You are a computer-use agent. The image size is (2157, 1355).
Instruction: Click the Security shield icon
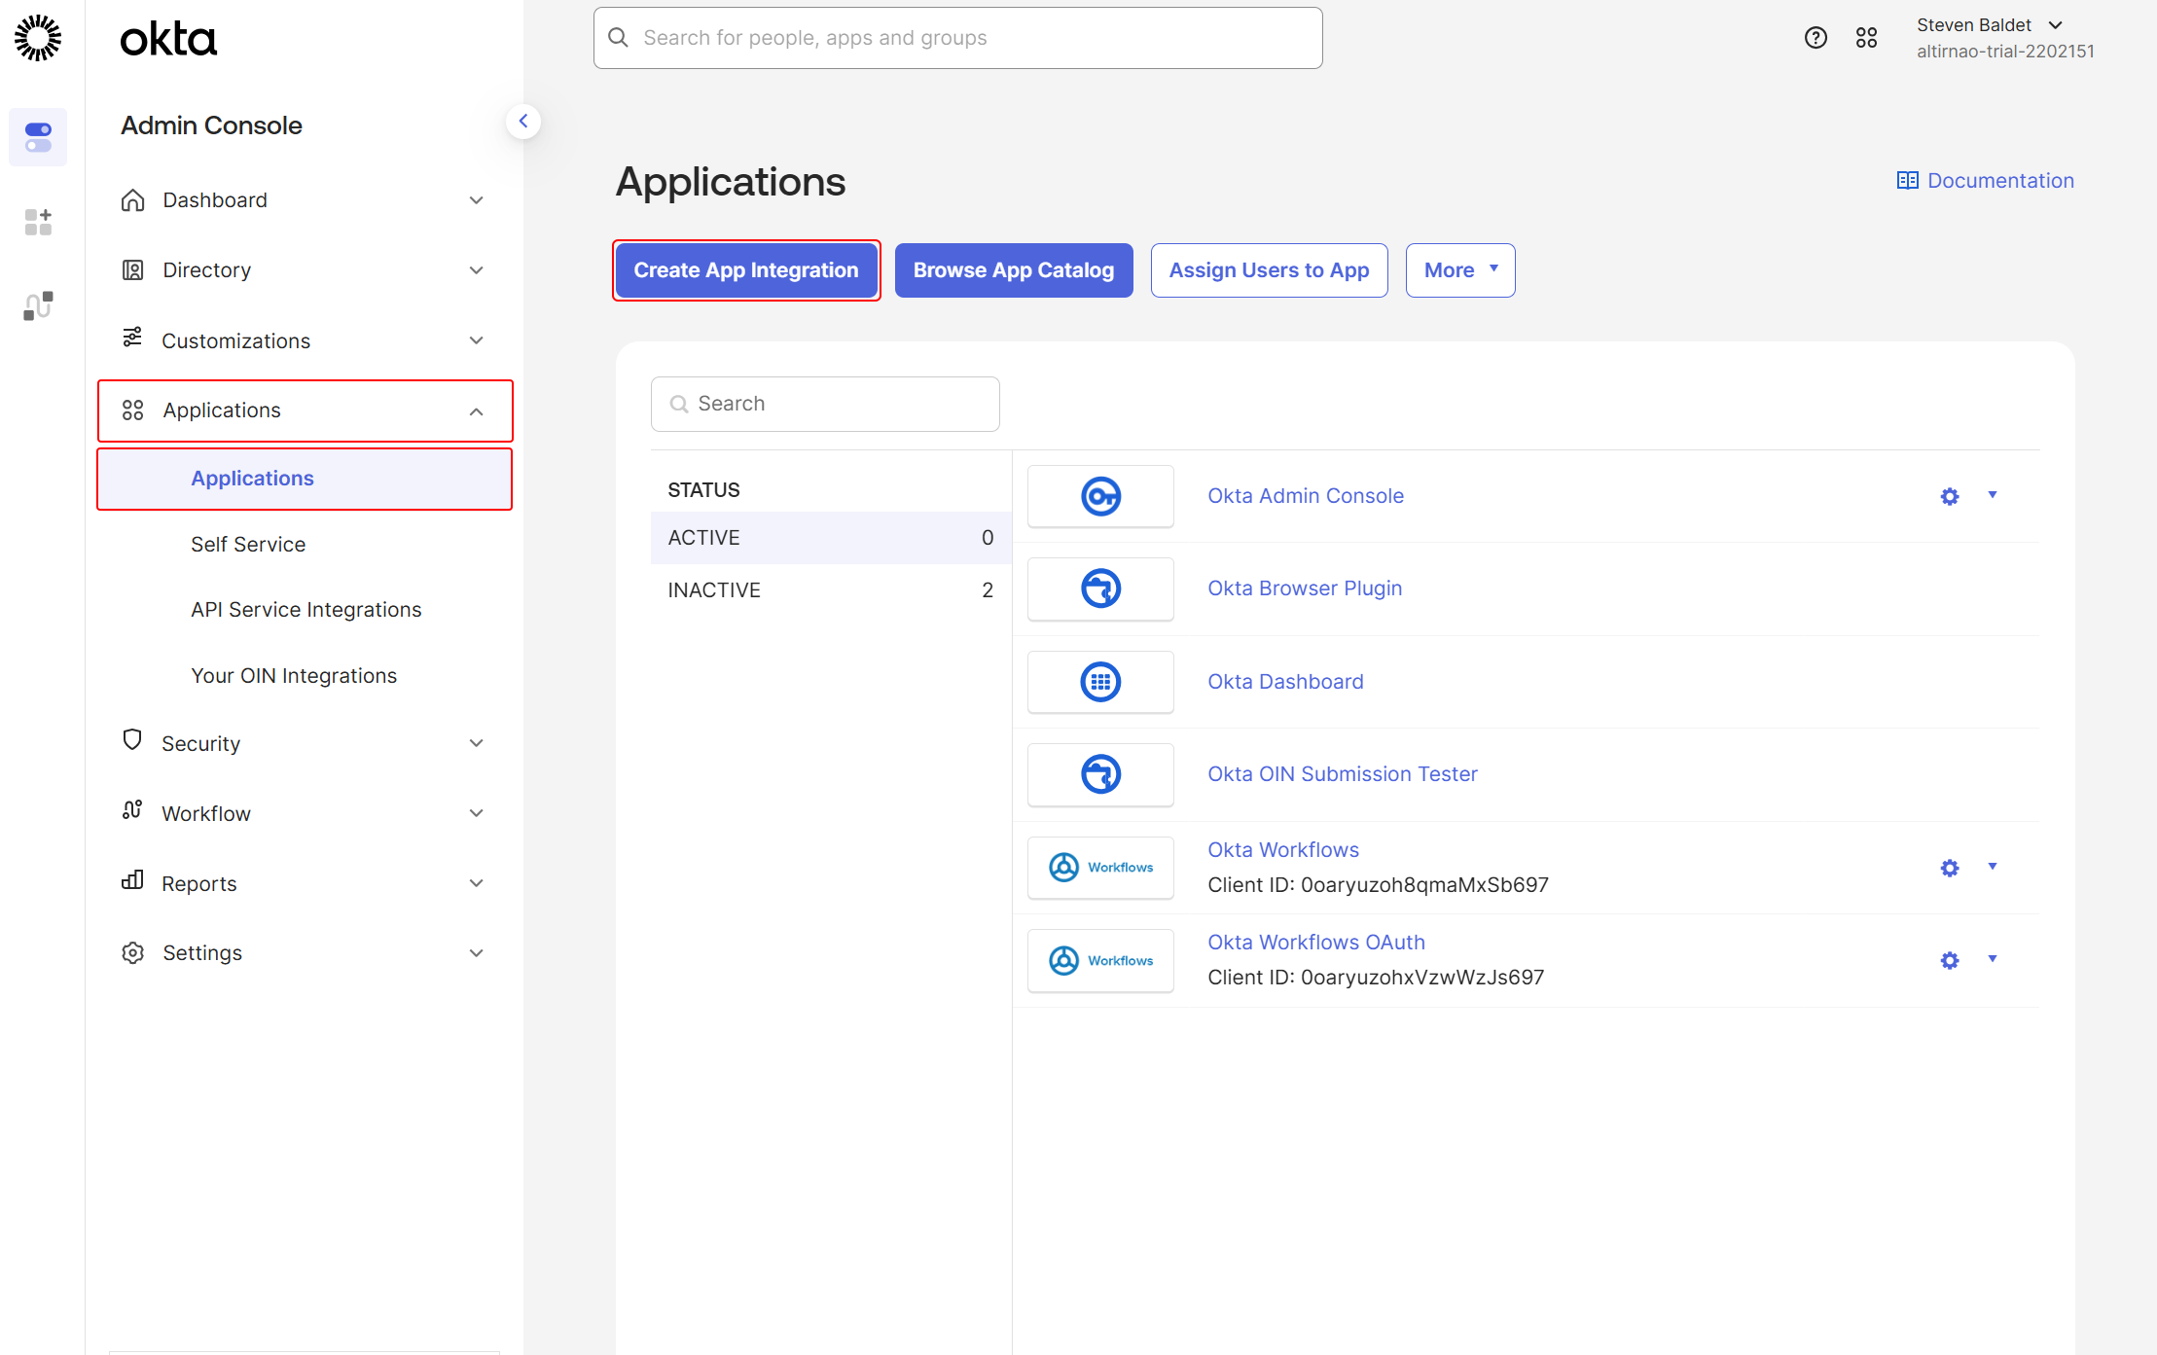coord(132,740)
